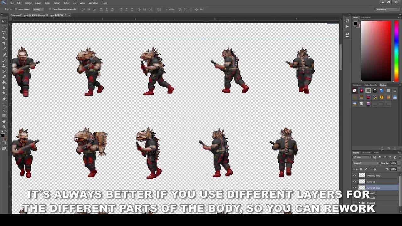This screenshot has width=402, height=226.
Task: Select the Lasso tool
Action: click(4, 32)
